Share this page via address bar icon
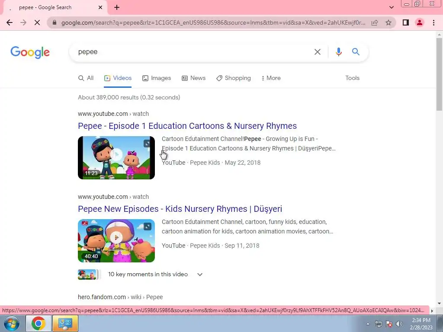The image size is (443, 332). 375,22
